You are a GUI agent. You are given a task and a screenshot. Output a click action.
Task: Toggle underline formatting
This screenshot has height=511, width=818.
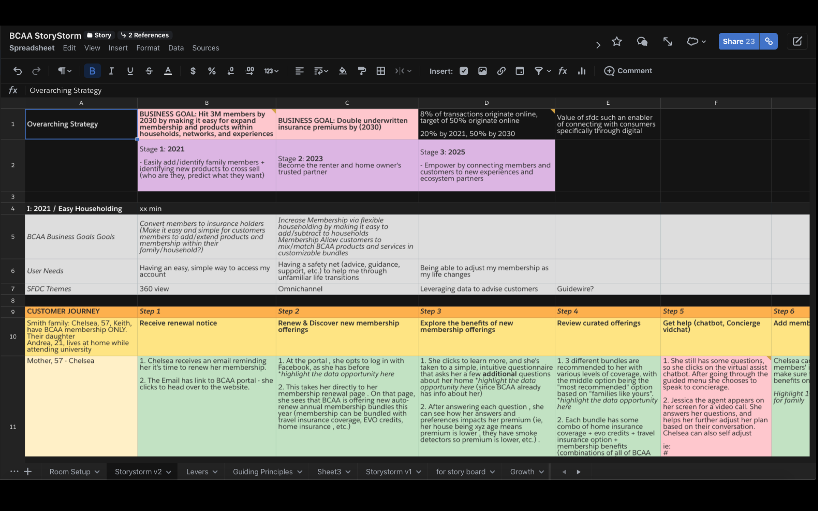pyautogui.click(x=130, y=71)
